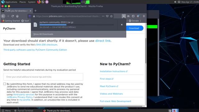Select the 'Thank you for download' browser tab
This screenshot has height=112, width=199.
(16, 11)
